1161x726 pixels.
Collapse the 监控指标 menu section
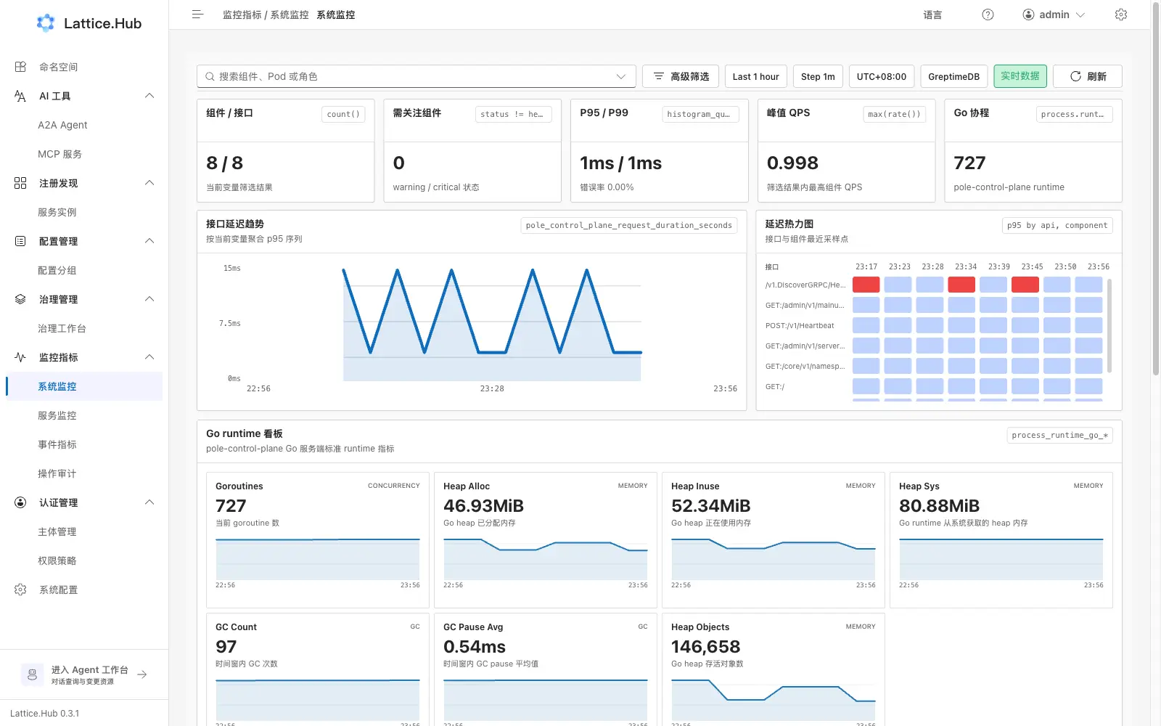[x=149, y=357]
